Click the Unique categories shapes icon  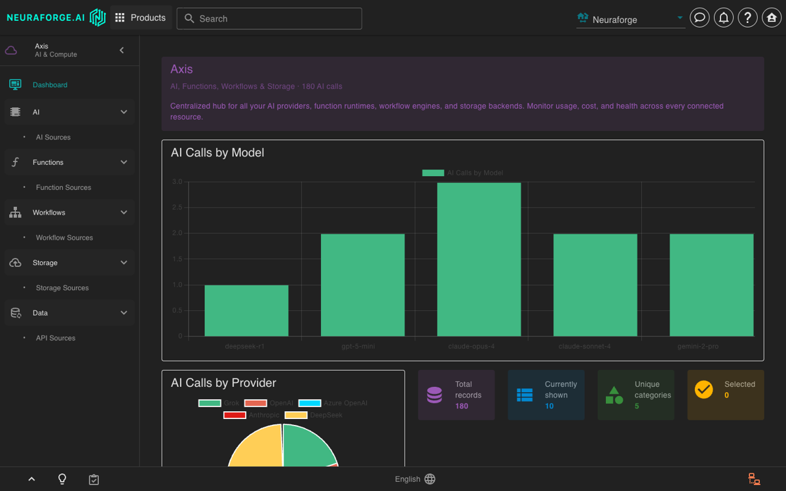click(x=614, y=395)
